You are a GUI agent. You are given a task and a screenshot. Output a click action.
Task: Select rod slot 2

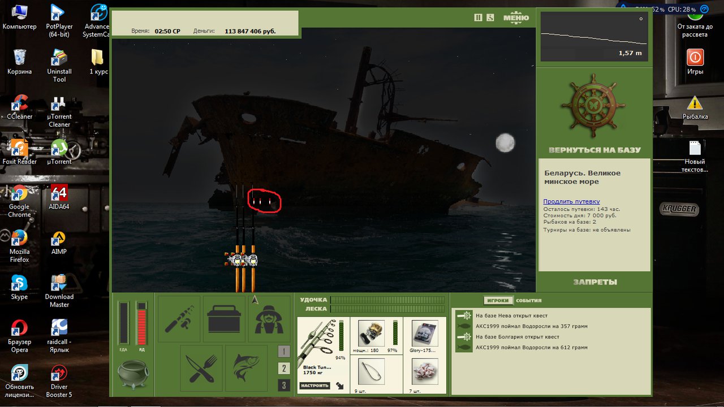[x=284, y=369]
